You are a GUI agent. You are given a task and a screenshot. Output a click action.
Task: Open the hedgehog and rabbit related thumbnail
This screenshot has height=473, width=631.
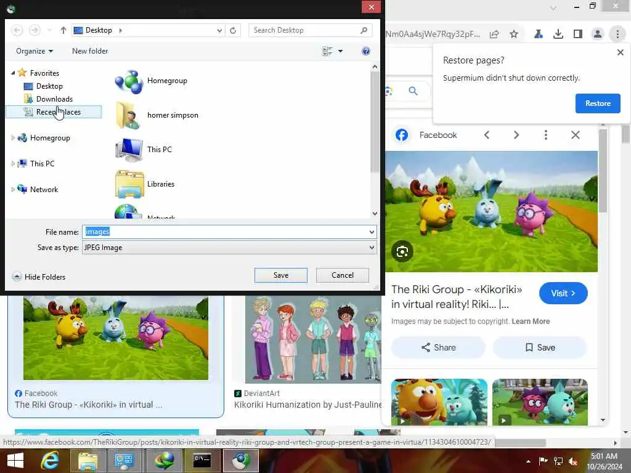[x=540, y=402]
